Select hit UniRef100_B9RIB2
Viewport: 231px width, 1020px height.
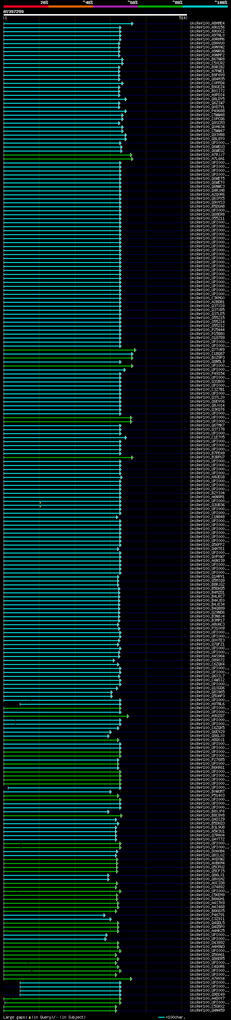pos(207,67)
